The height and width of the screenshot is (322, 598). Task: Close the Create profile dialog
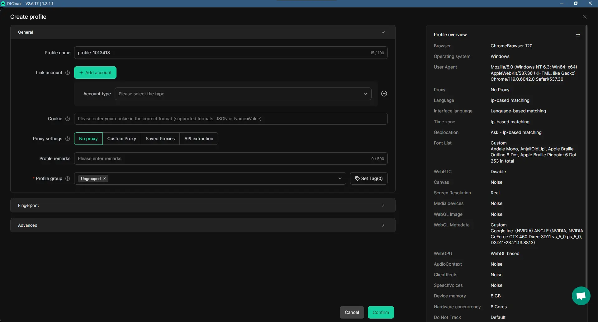584,17
